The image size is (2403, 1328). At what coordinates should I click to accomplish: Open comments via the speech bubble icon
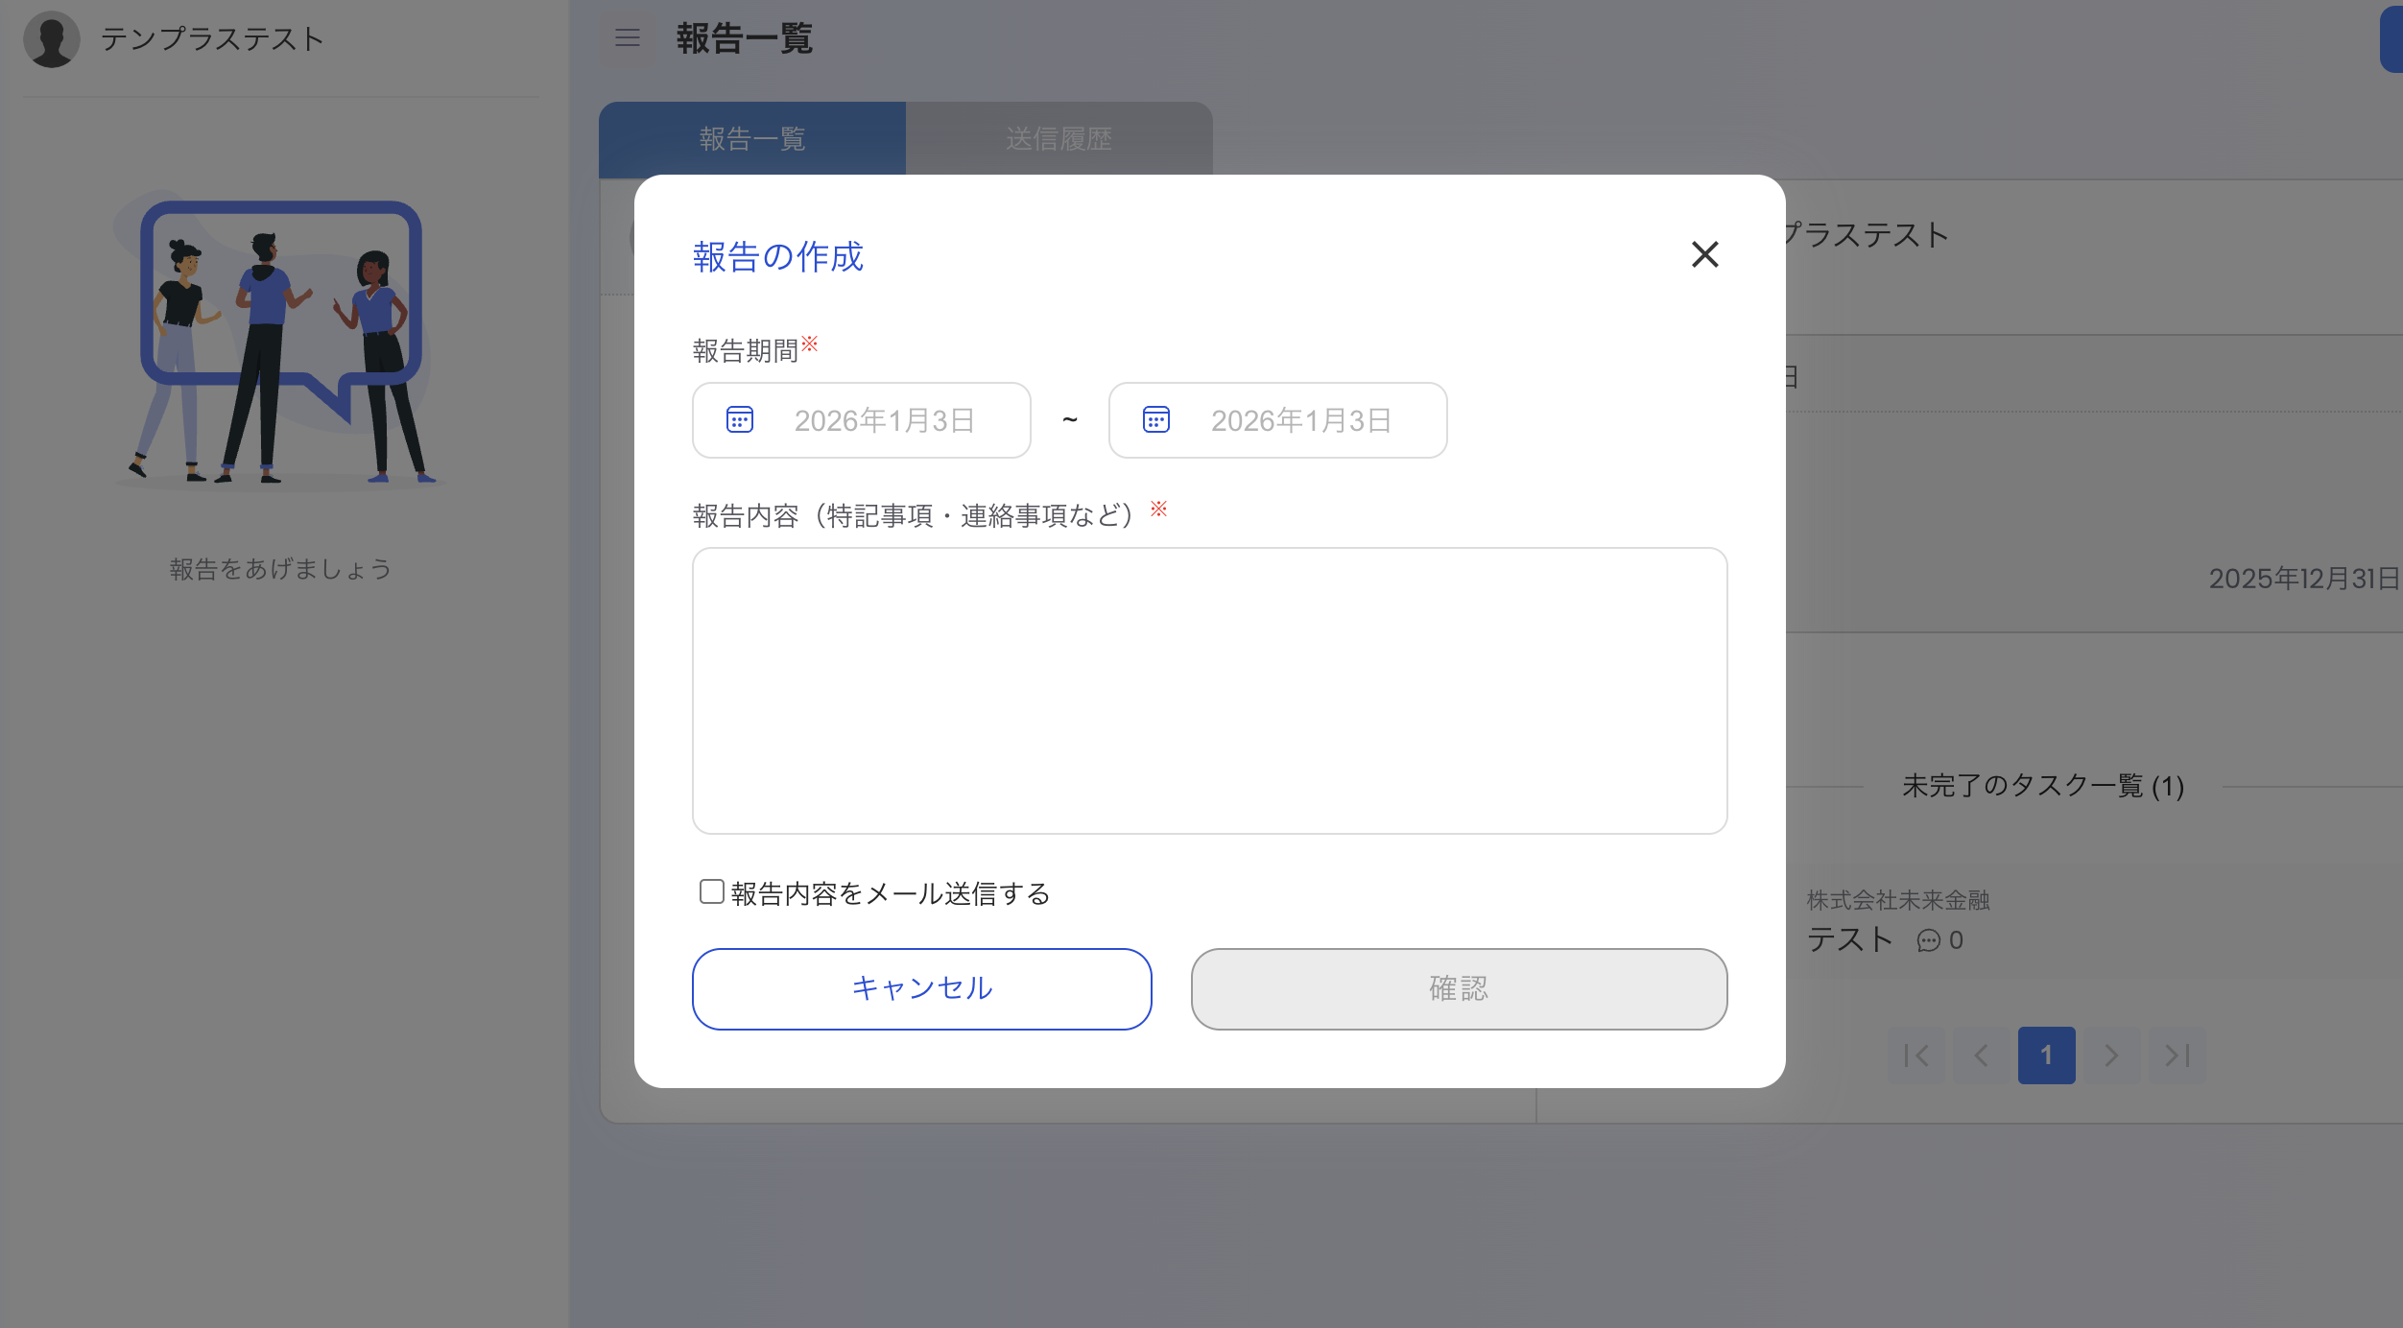point(1929,940)
